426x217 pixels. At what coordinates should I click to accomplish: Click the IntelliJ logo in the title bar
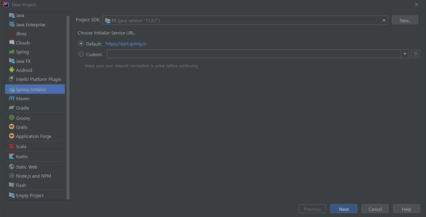[x=6, y=5]
